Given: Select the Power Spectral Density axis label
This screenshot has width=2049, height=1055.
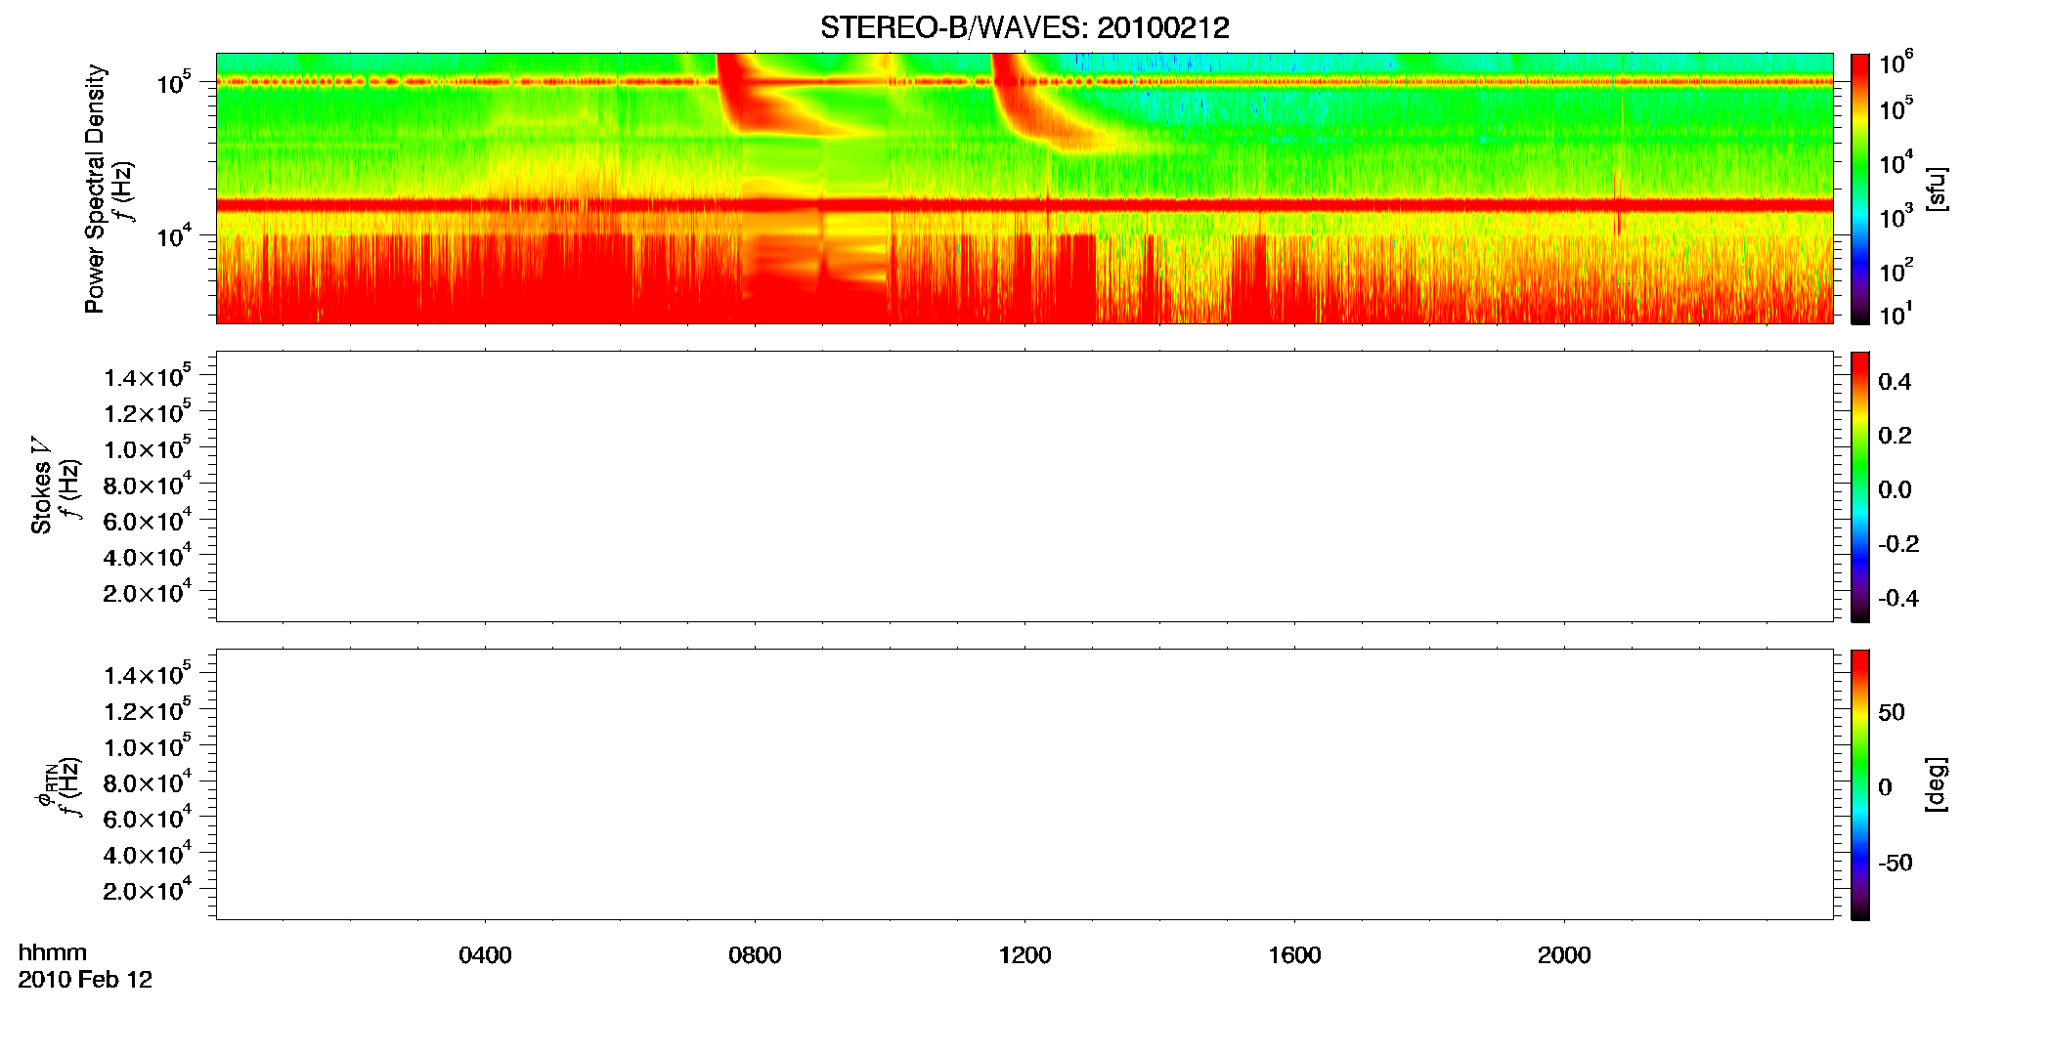Looking at the screenshot, I should click(95, 189).
